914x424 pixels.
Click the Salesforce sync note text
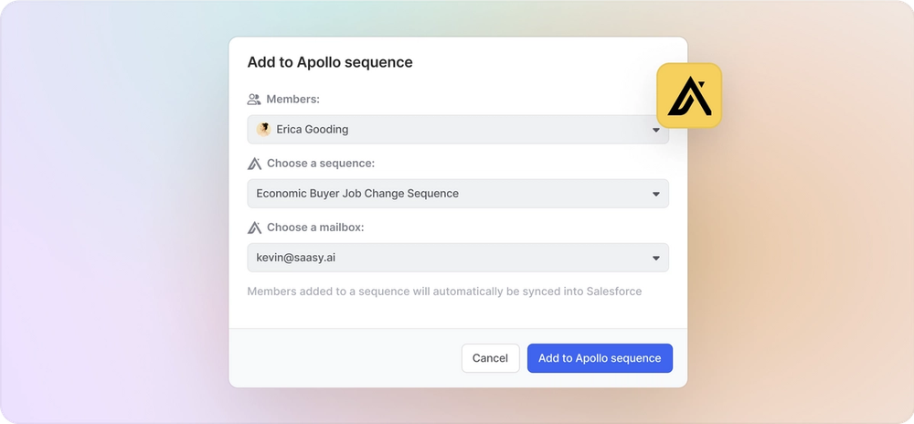coord(444,291)
